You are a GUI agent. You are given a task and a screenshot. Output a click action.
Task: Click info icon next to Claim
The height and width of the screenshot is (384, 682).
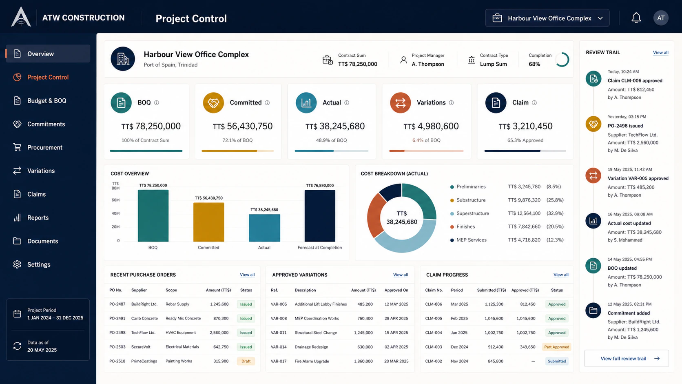pyautogui.click(x=534, y=103)
